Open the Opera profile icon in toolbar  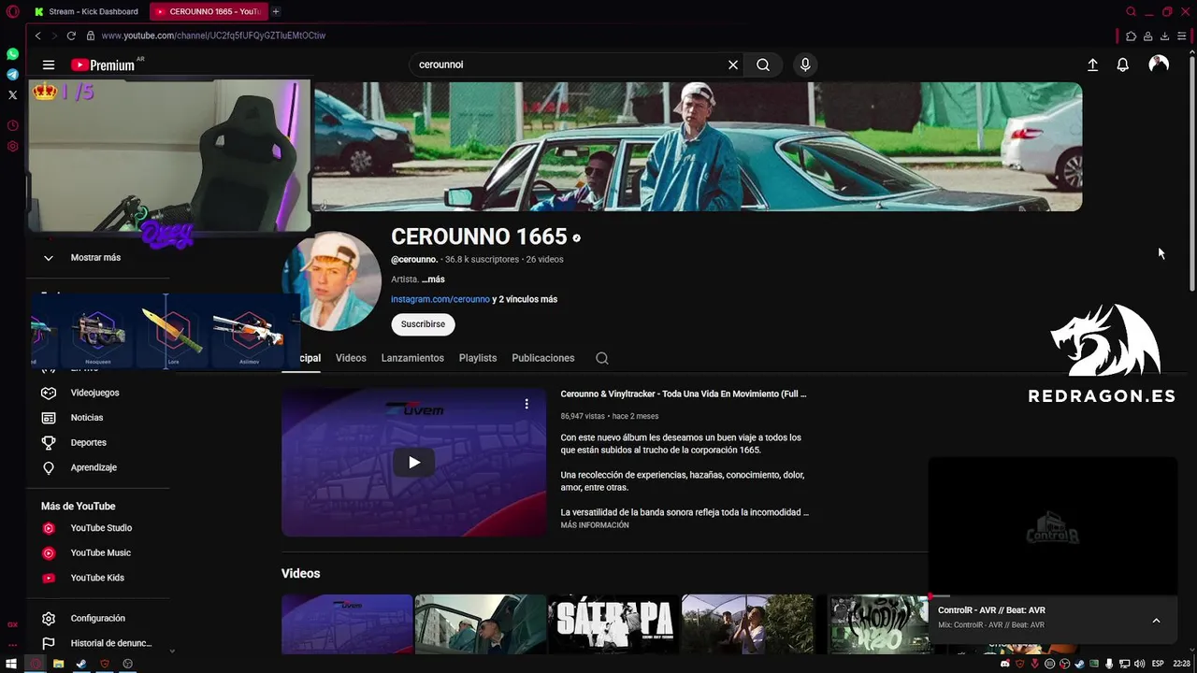[1147, 36]
